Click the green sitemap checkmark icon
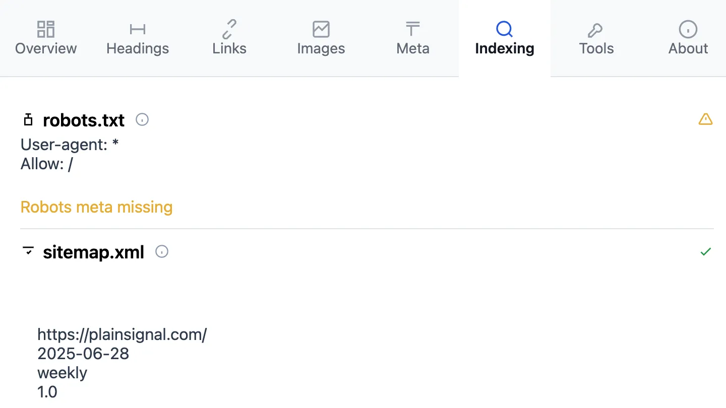This screenshot has height=408, width=726. coord(705,251)
